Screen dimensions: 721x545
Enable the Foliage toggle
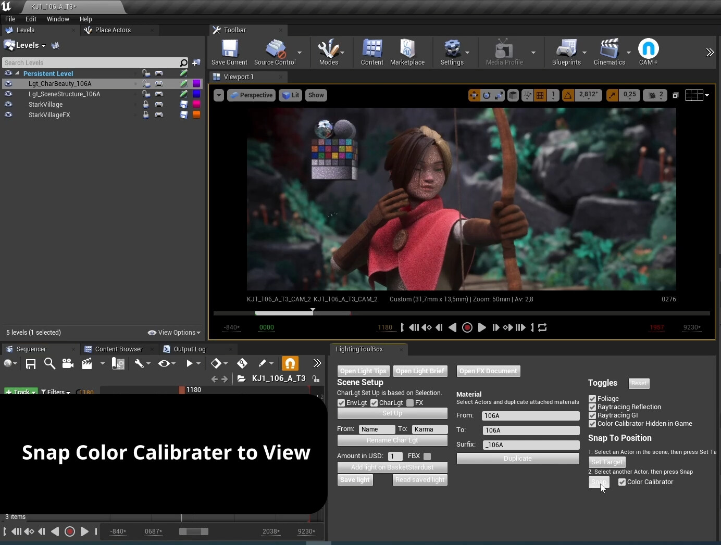click(x=593, y=398)
